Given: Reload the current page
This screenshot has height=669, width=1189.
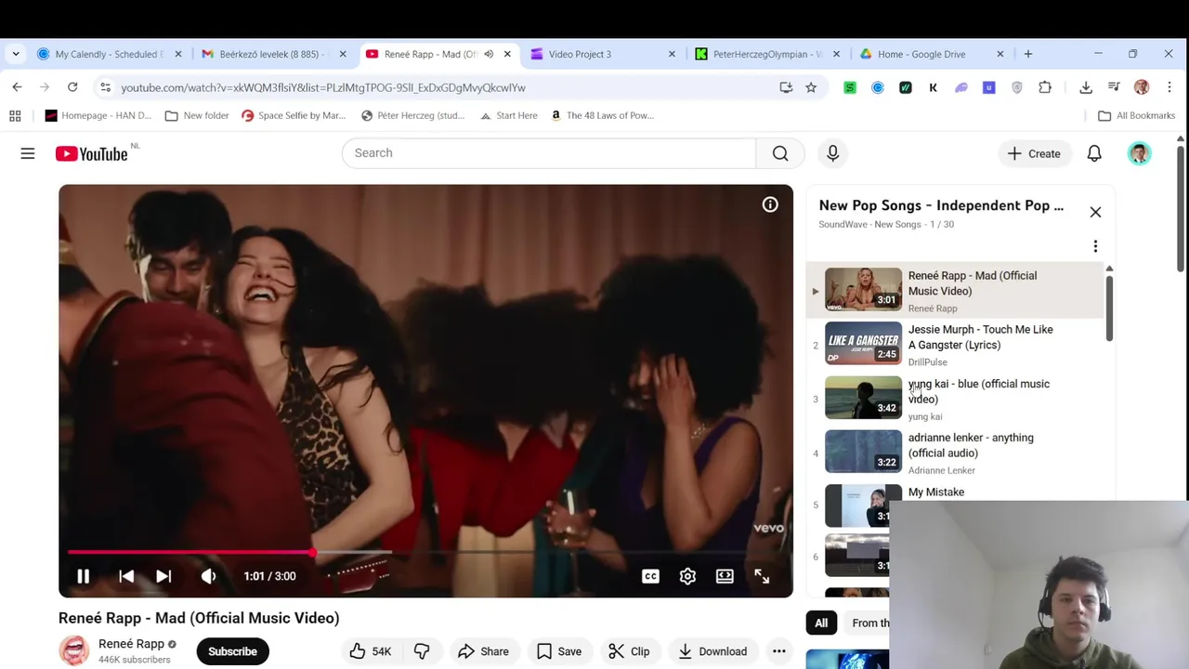Looking at the screenshot, I should click(72, 87).
